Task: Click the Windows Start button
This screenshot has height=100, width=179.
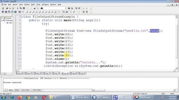Action: click(4, 97)
